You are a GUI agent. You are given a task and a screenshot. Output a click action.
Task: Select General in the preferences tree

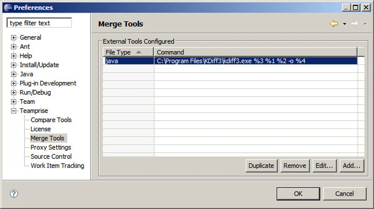[30, 37]
